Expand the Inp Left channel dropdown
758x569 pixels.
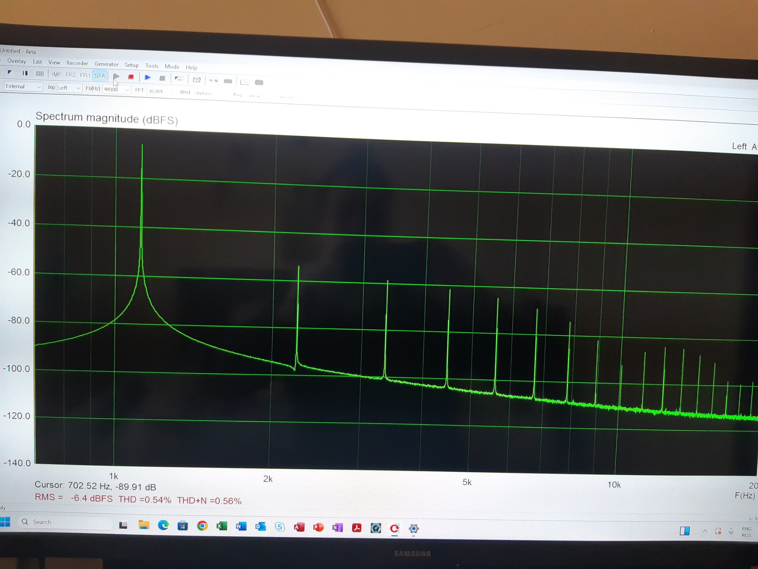(69, 88)
